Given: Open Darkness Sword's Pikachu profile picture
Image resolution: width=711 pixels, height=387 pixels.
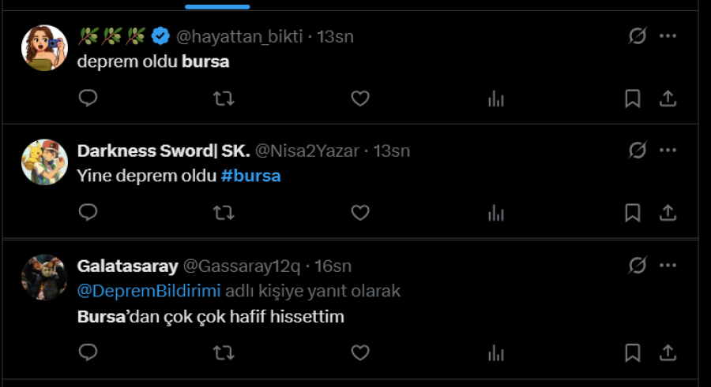Looking at the screenshot, I should click(44, 162).
